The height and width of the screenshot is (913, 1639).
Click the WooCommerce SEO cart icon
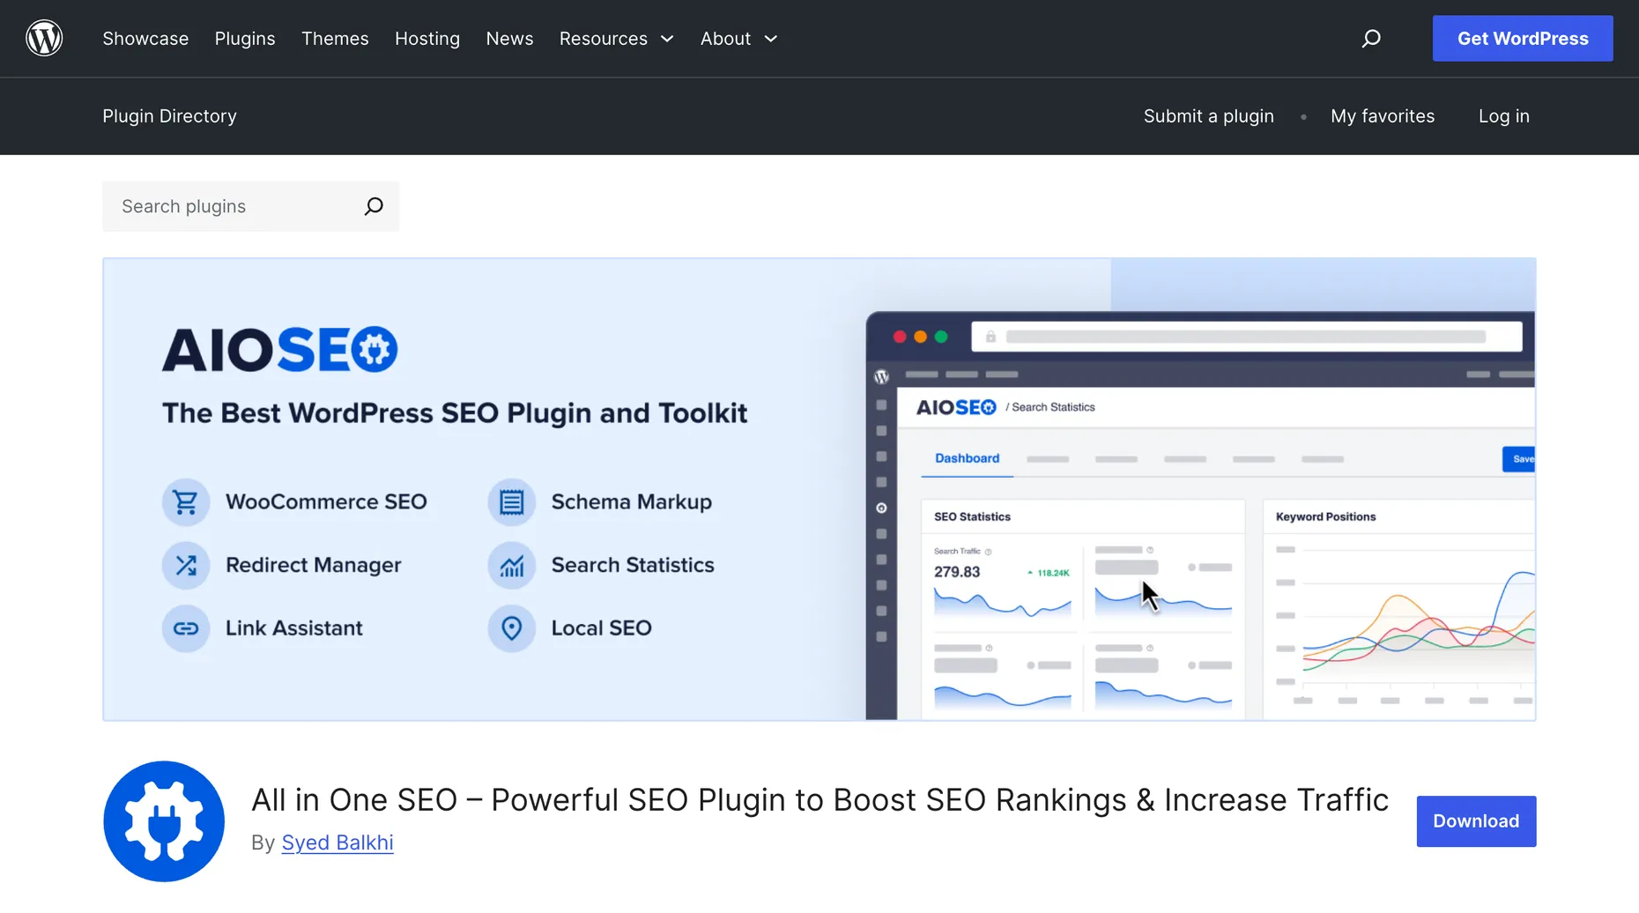coord(186,502)
